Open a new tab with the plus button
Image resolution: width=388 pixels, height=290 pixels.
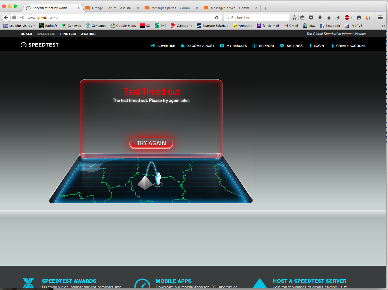265,8
